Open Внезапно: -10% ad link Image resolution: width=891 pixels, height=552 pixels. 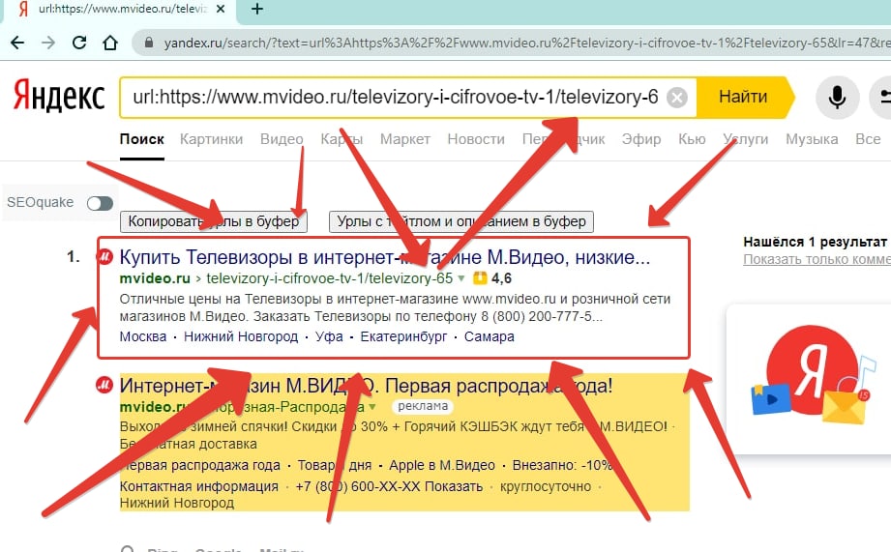pyautogui.click(x=562, y=466)
